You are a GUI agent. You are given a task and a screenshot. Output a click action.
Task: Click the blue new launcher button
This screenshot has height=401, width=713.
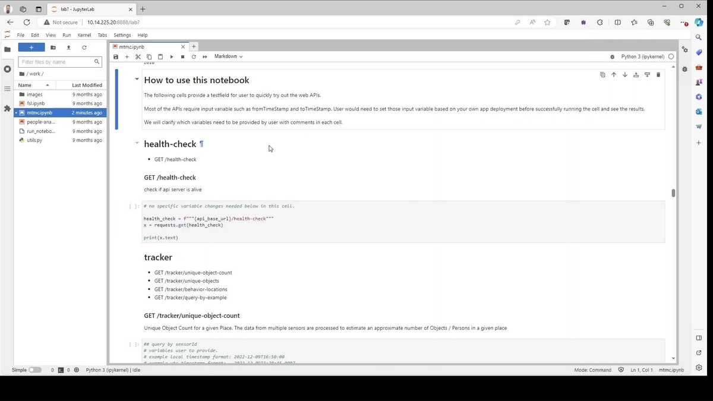(x=31, y=48)
